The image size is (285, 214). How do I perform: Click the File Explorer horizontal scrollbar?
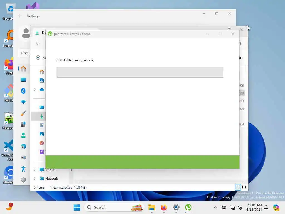(x=161, y=182)
